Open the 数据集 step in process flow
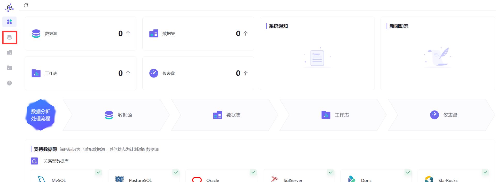 pyautogui.click(x=224, y=115)
